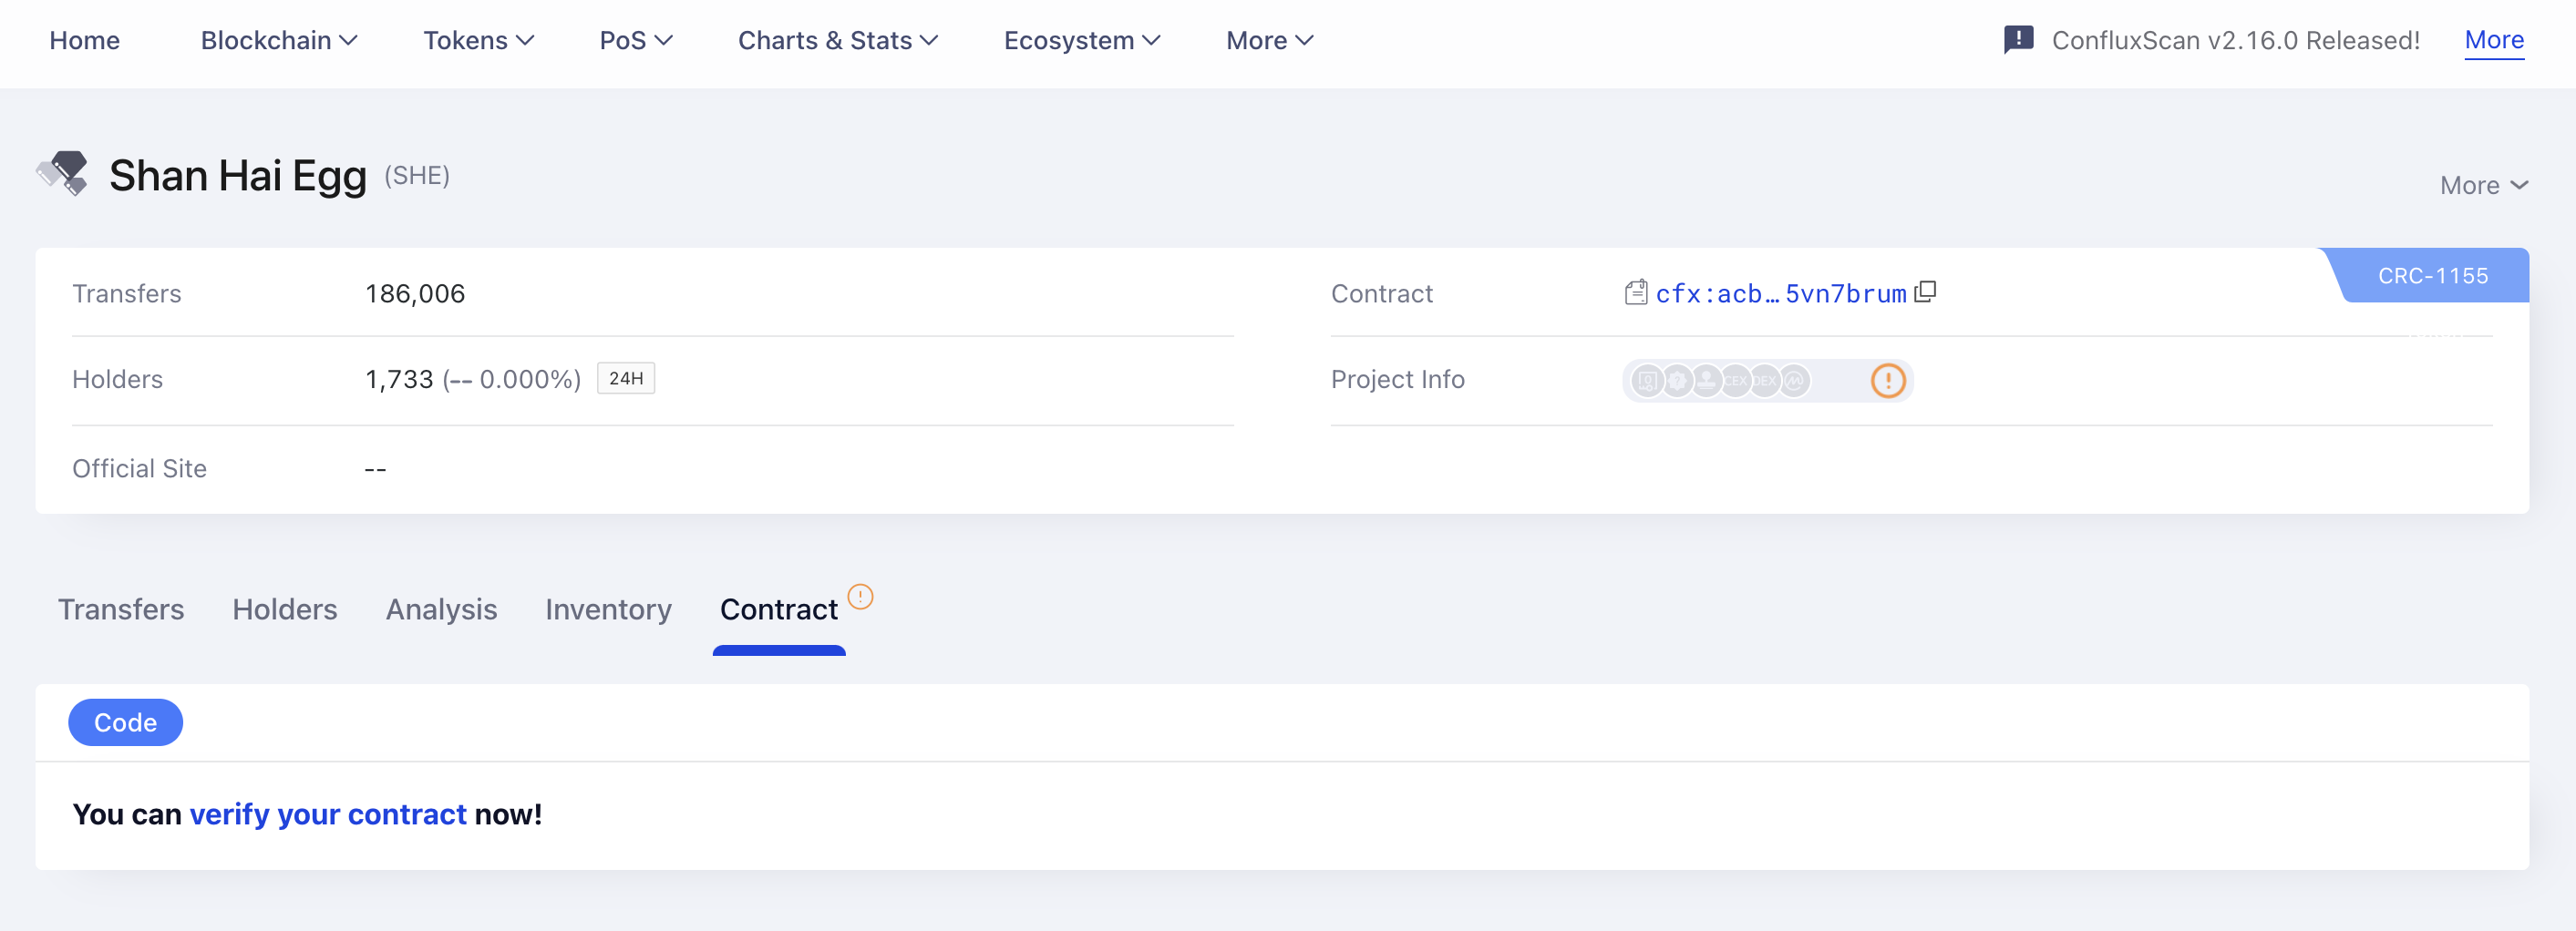Expand the Charts & Stats menu
Screen dimensions: 2576x931
point(837,40)
